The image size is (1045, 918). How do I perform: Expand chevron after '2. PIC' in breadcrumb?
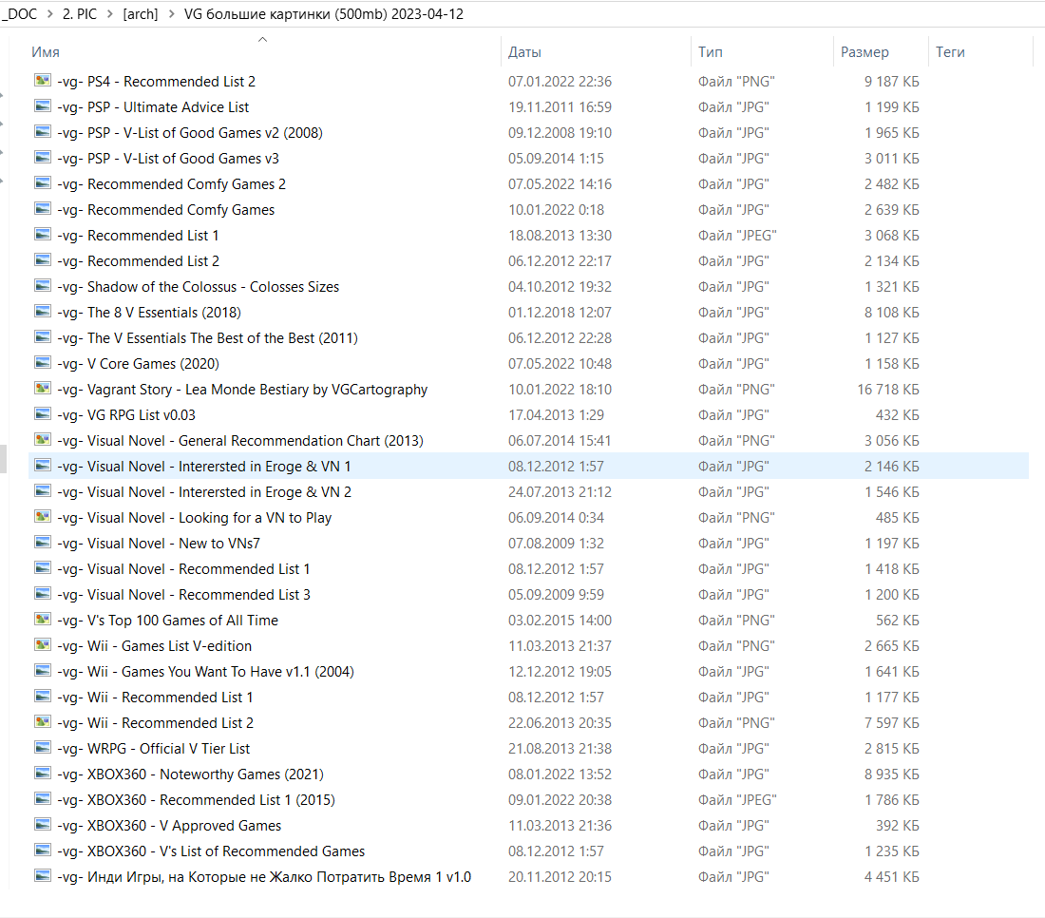coord(110,14)
